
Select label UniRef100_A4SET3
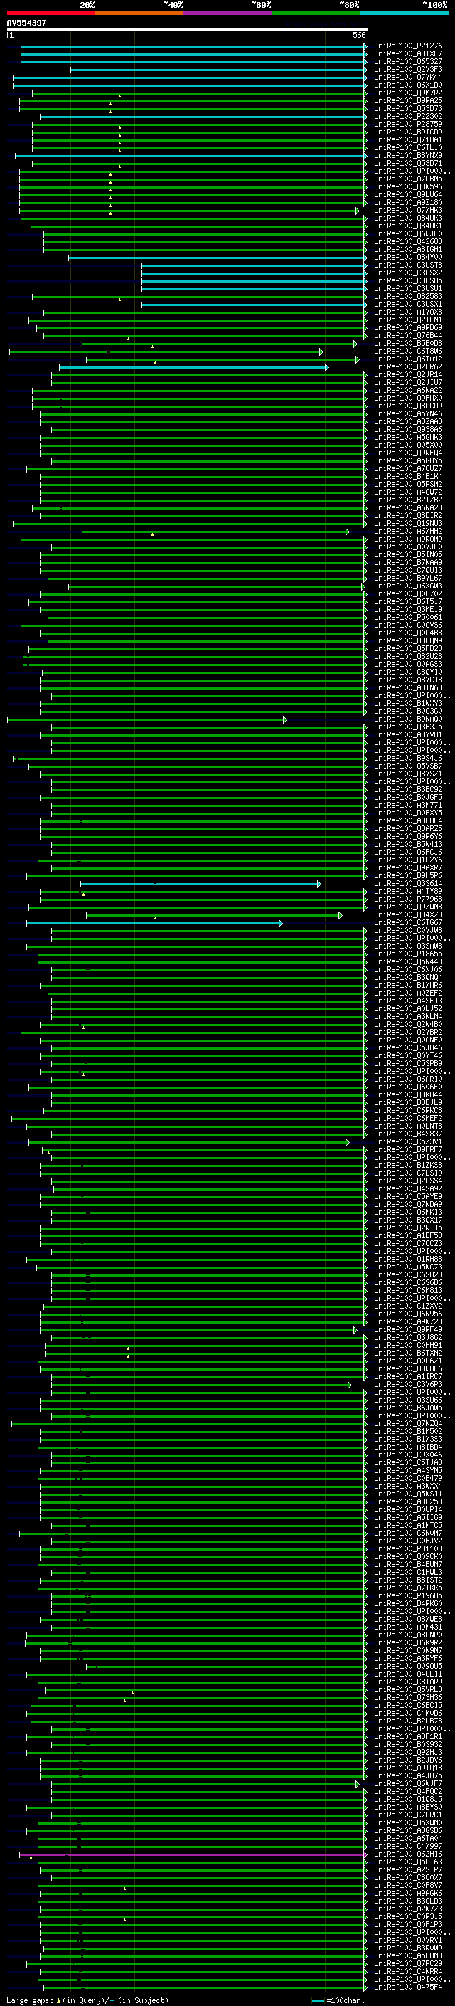tap(408, 1001)
